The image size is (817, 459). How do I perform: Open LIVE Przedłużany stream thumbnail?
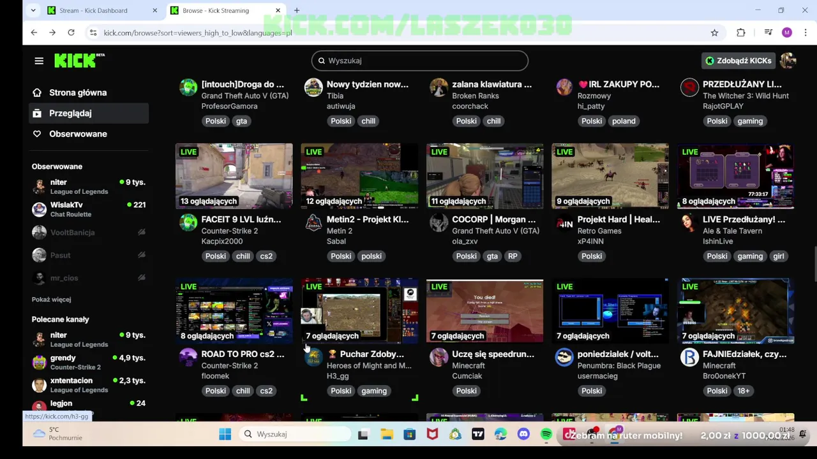click(x=735, y=176)
